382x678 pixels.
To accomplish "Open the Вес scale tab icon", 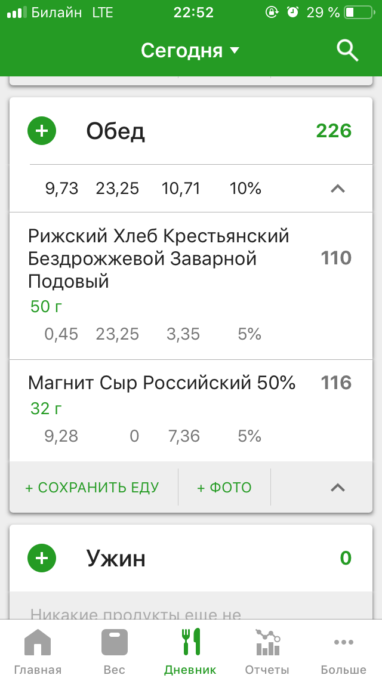I will click(x=115, y=643).
